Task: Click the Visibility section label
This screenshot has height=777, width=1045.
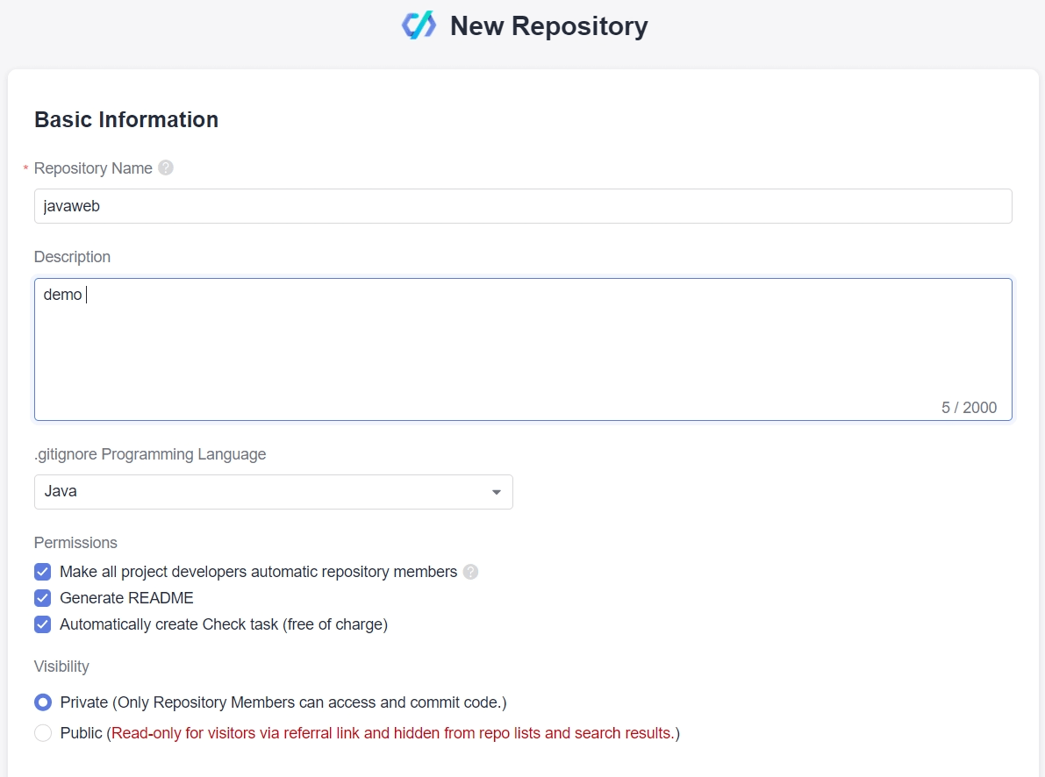Action: (61, 667)
